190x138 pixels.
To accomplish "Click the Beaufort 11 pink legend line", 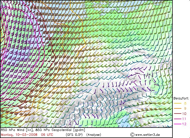I will [177, 119].
